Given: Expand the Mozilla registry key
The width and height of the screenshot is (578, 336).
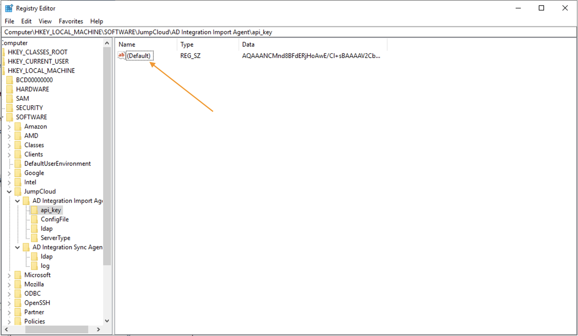Looking at the screenshot, I should coord(9,284).
